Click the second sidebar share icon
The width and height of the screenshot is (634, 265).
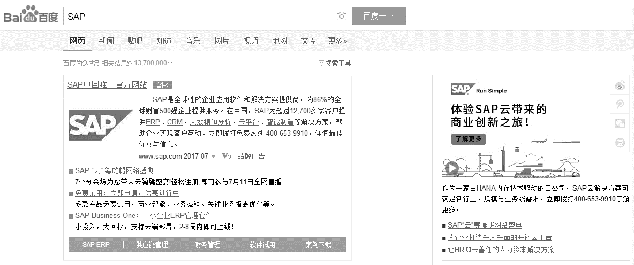620,104
